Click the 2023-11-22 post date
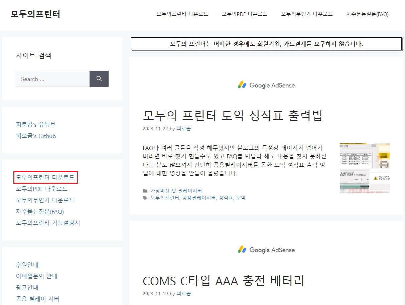The height and width of the screenshot is (305, 405). pyautogui.click(x=155, y=129)
